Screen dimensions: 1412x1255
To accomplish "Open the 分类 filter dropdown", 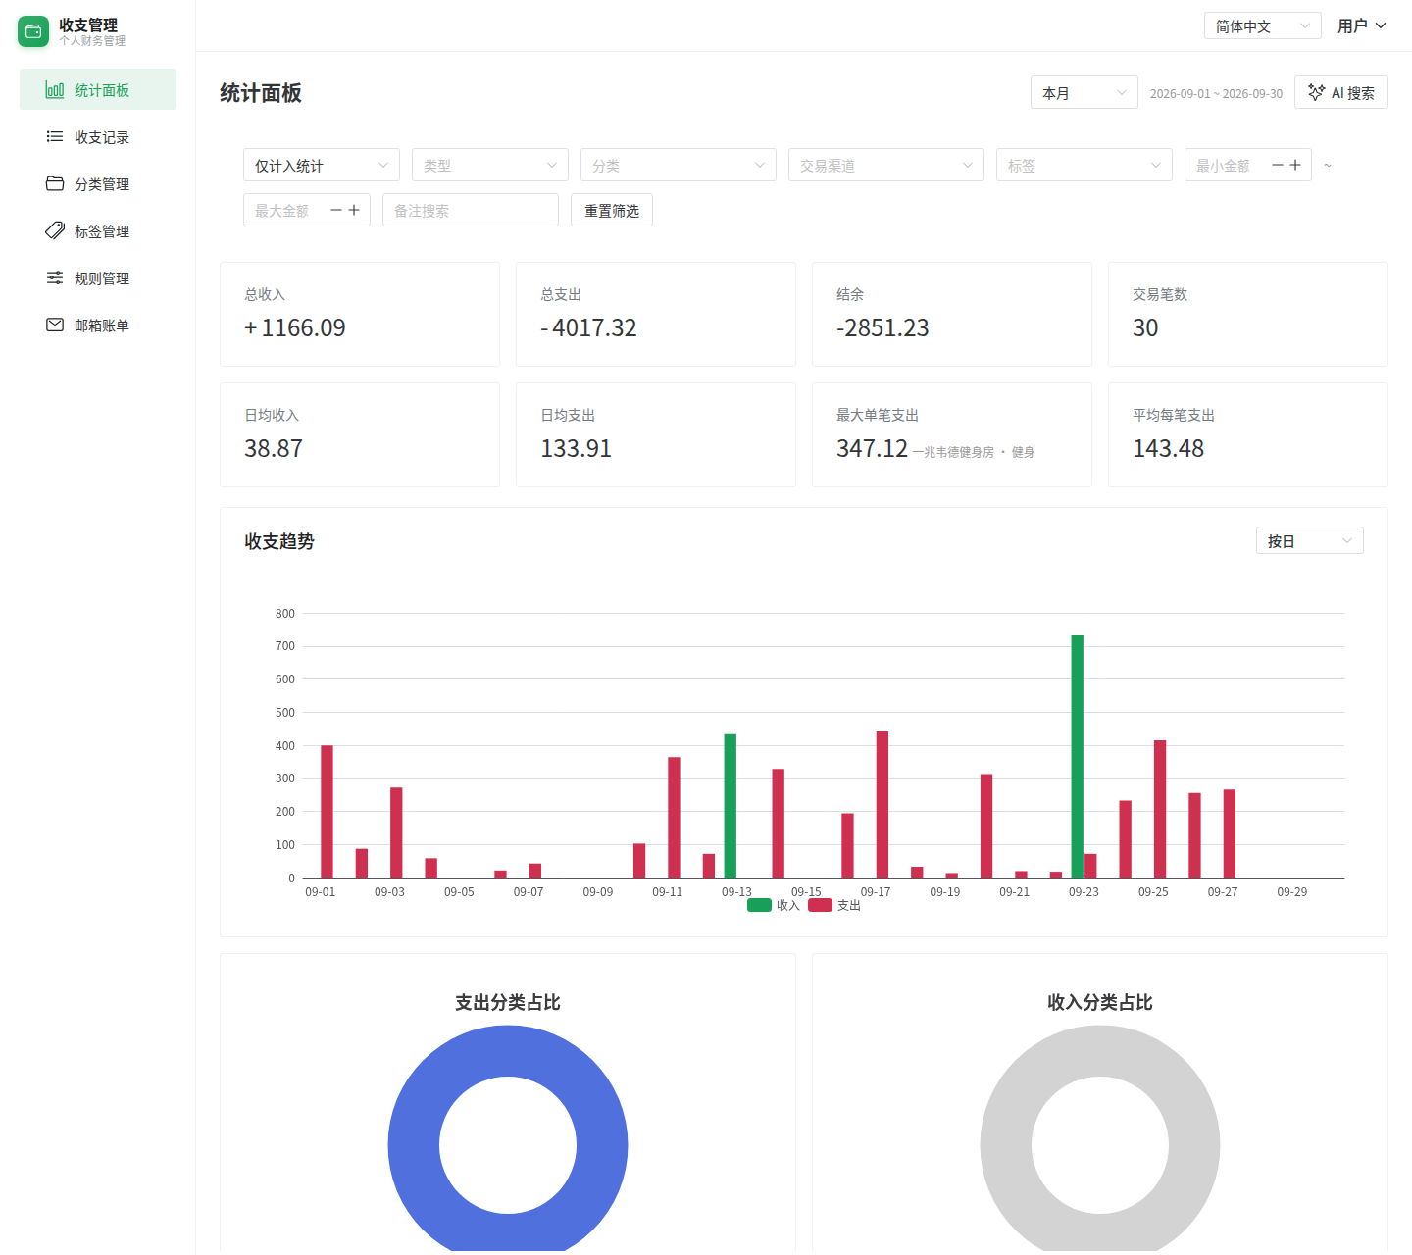I will coord(679,166).
